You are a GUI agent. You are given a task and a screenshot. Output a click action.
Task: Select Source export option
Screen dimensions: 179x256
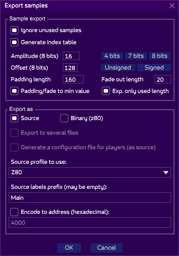(14, 118)
